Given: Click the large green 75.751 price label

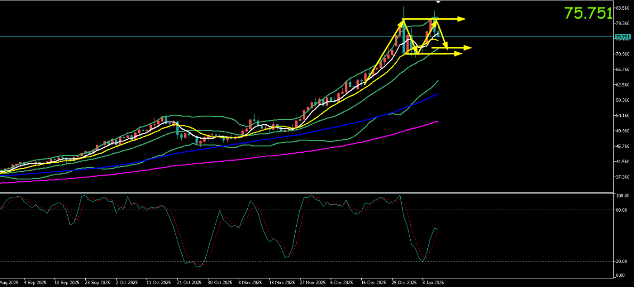Looking at the screenshot, I should click(x=588, y=14).
